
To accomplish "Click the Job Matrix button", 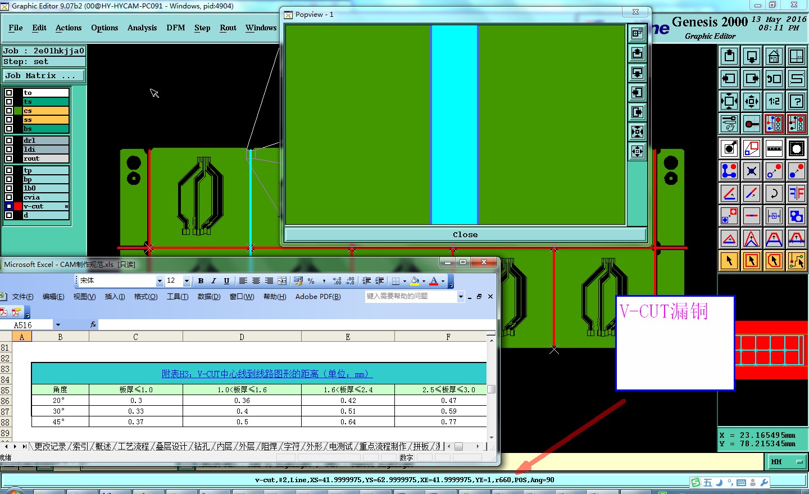I will (x=44, y=75).
